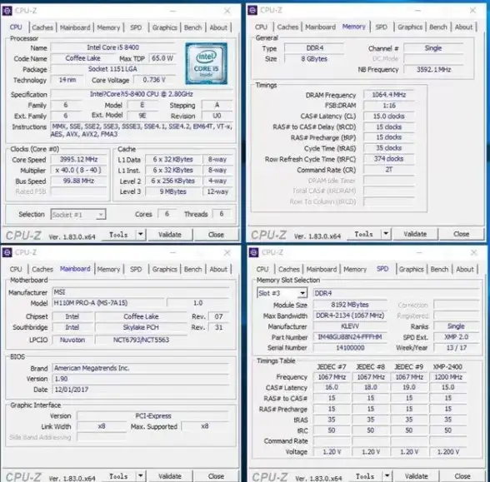This screenshot has height=482, width=490.
Task: Open the About tab in the SPD tab window
Action: click(x=465, y=269)
